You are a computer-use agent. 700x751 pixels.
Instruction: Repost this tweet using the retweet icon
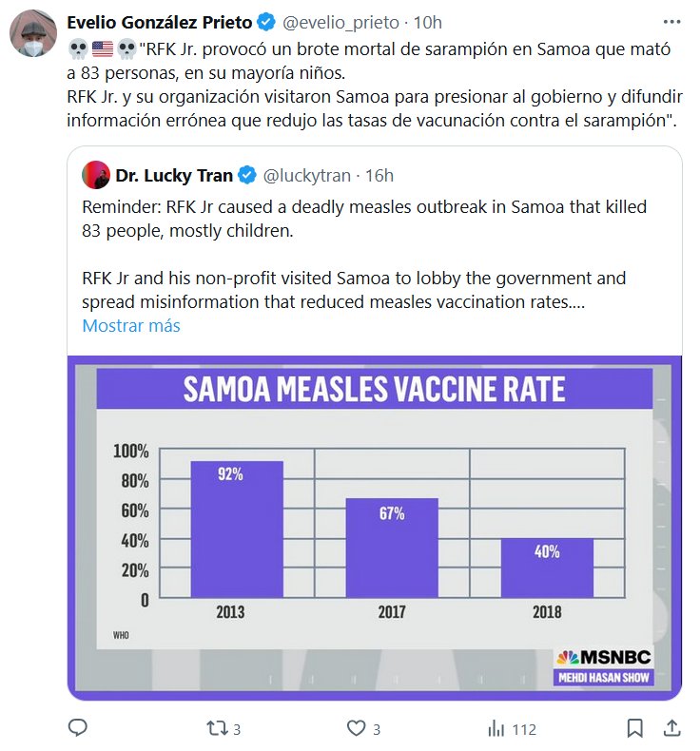(217, 729)
